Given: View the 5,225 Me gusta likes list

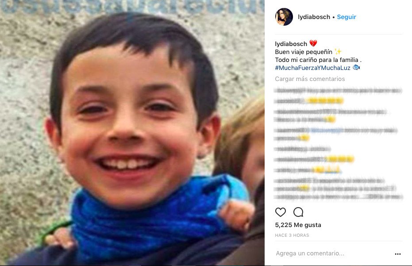Looking at the screenshot, I should point(298,225).
